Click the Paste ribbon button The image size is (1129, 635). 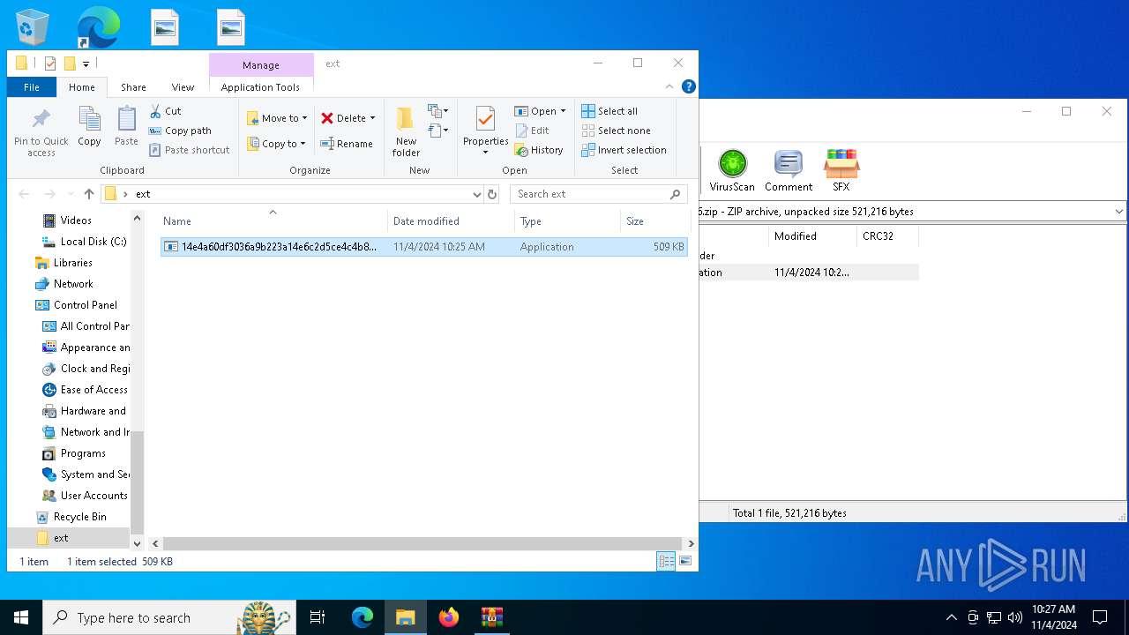click(126, 126)
